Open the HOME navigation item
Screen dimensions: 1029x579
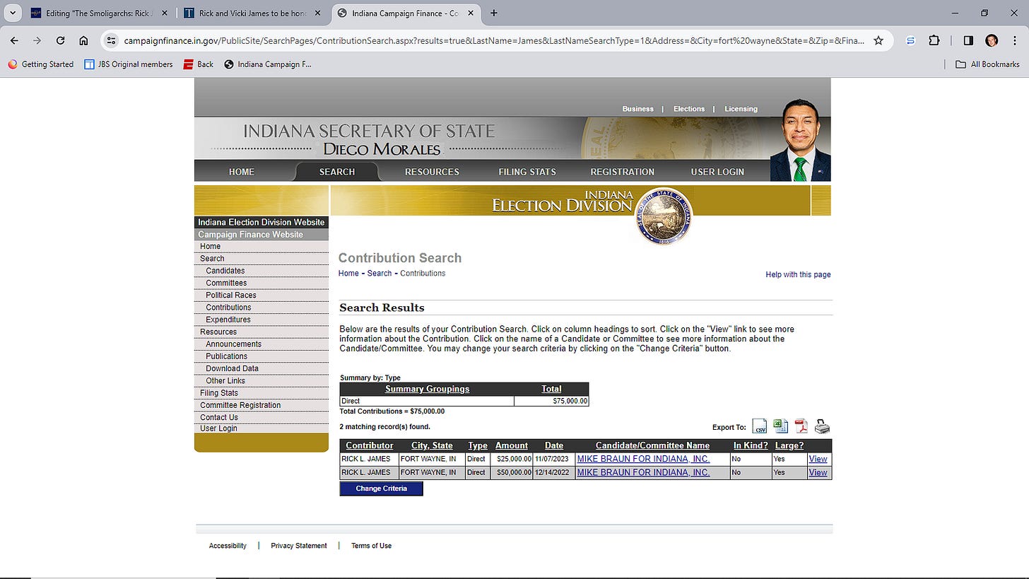241,172
